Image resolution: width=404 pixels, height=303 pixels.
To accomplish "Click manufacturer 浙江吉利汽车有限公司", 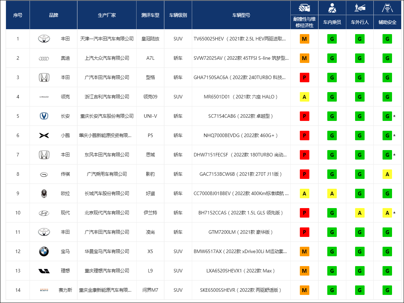I will pos(107,97).
